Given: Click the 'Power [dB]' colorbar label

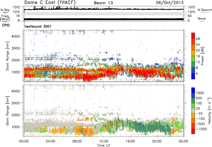Looking at the screenshot, I should 202,56.
